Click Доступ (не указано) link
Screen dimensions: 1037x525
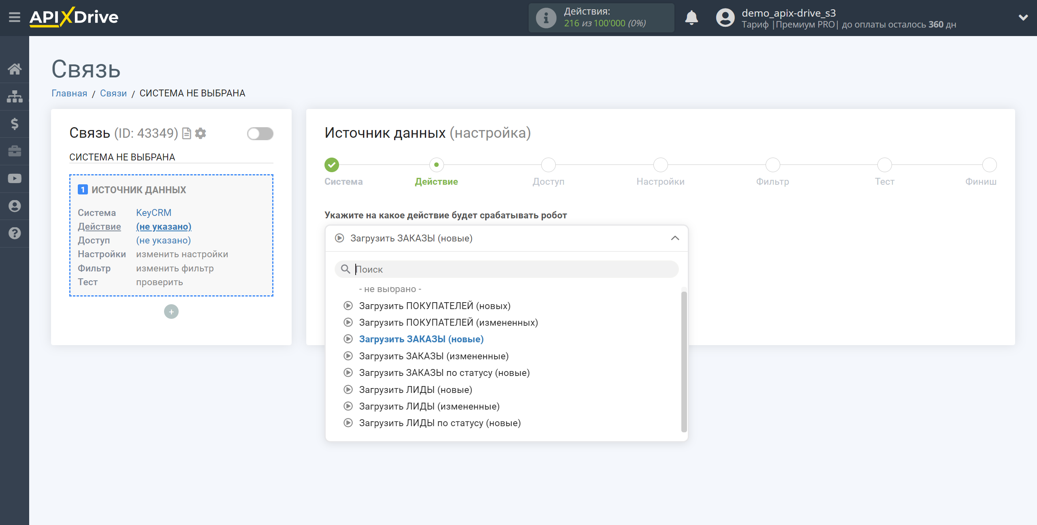[x=163, y=240]
